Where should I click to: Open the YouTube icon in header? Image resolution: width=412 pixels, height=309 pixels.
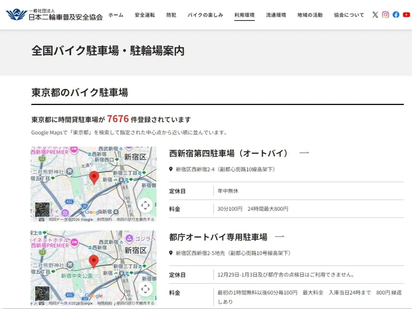[406, 15]
